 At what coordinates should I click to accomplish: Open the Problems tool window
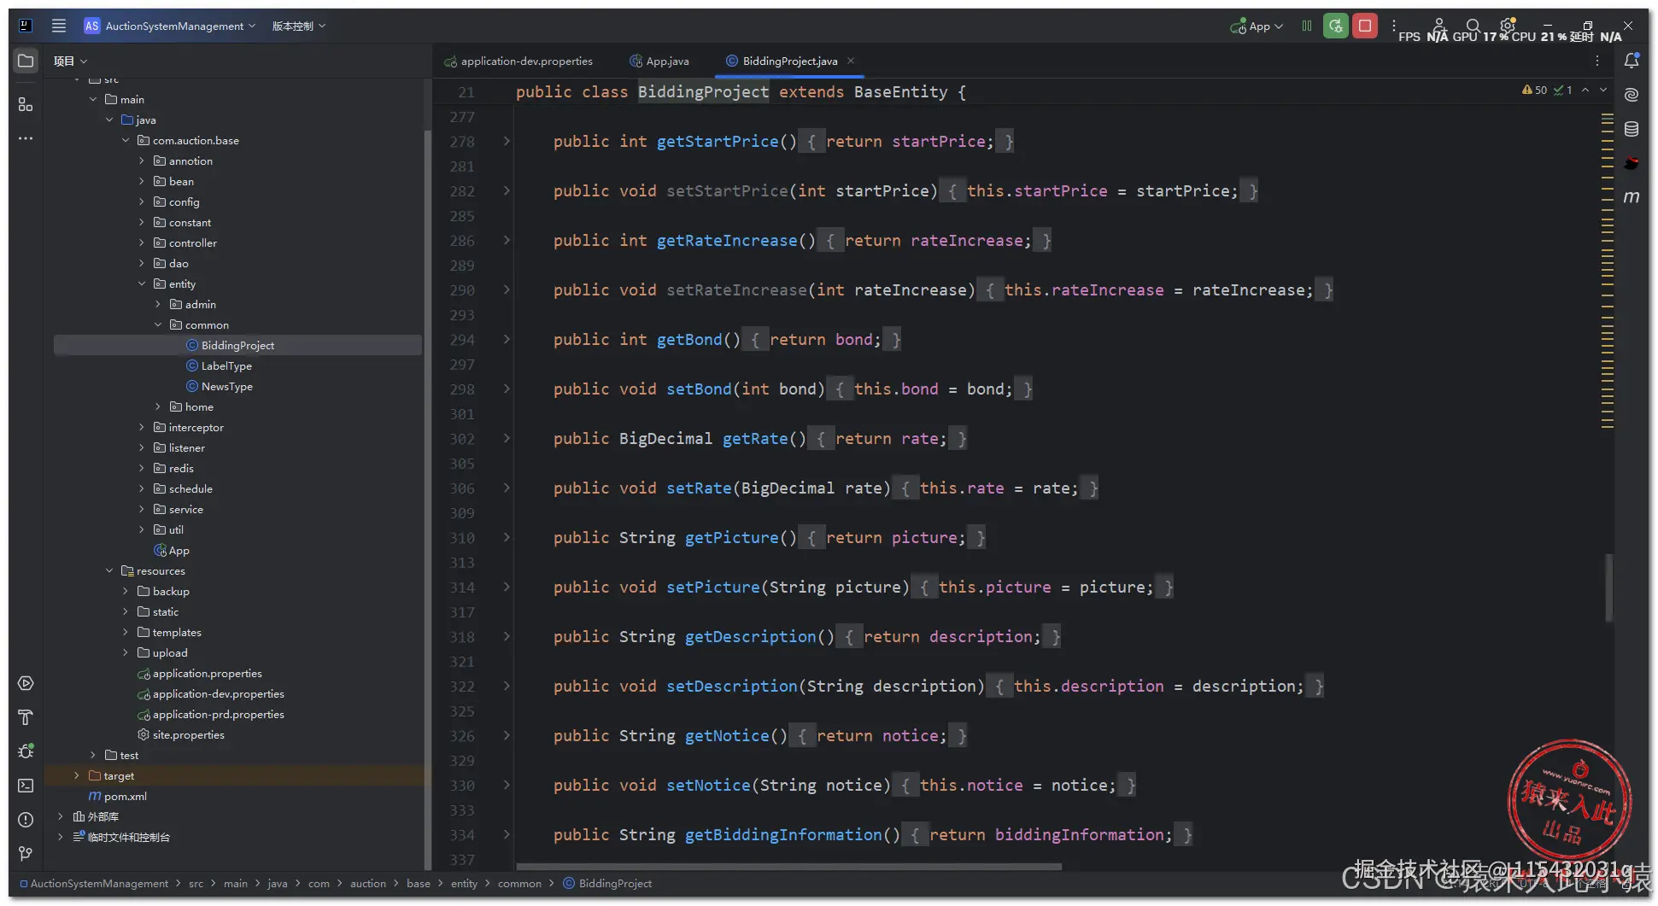[26, 820]
